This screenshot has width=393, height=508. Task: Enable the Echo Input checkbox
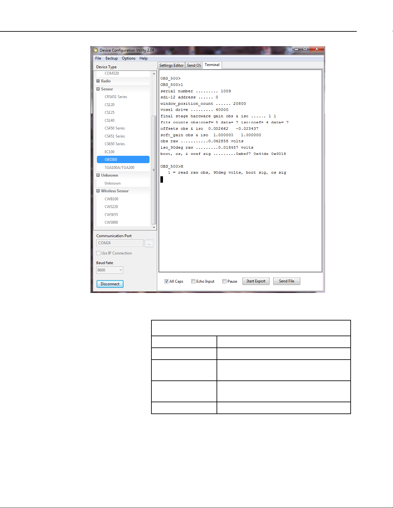tap(193, 281)
